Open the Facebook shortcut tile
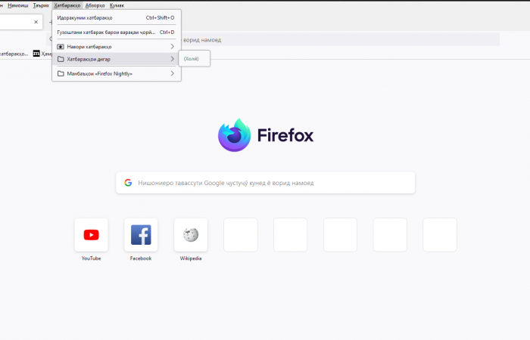530x340 pixels. tap(141, 235)
